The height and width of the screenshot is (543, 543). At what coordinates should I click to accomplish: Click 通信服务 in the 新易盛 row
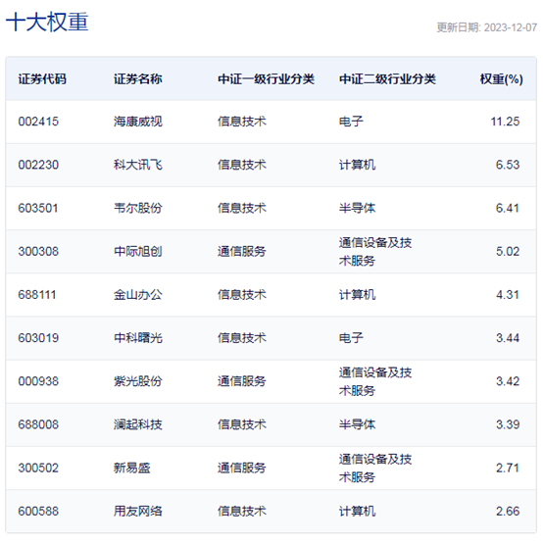tap(242, 469)
